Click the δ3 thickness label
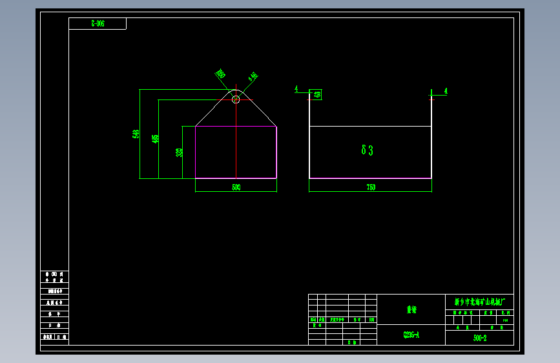The image size is (560, 363). [x=367, y=150]
